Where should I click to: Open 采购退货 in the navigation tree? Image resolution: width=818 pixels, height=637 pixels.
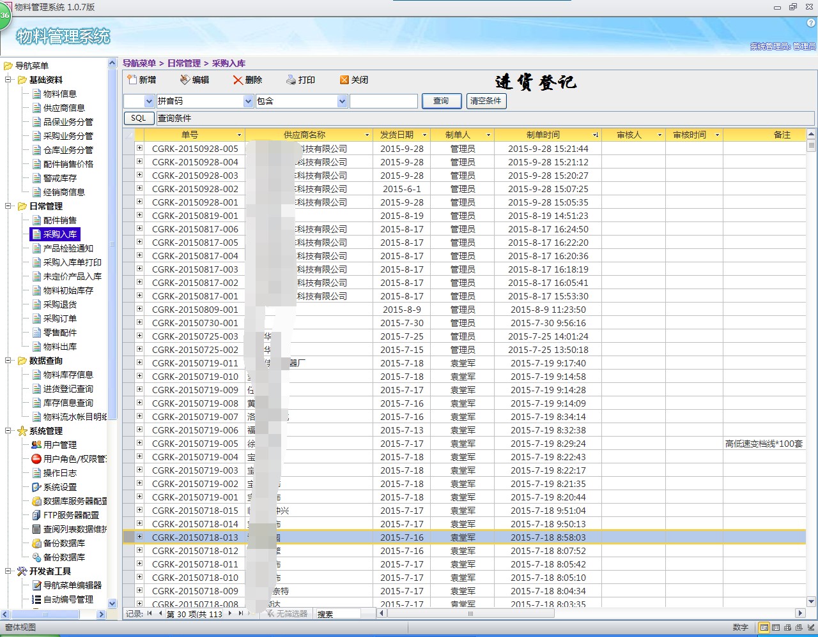[60, 304]
